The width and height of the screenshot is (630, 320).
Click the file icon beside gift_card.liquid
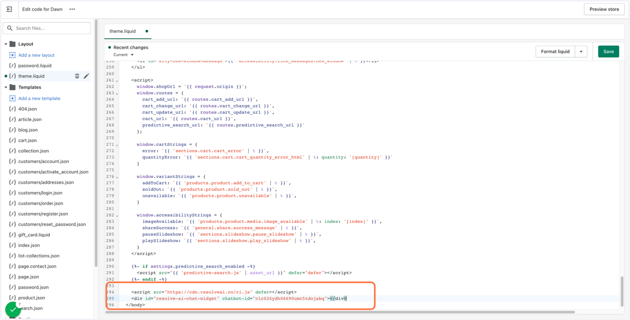coord(13,234)
